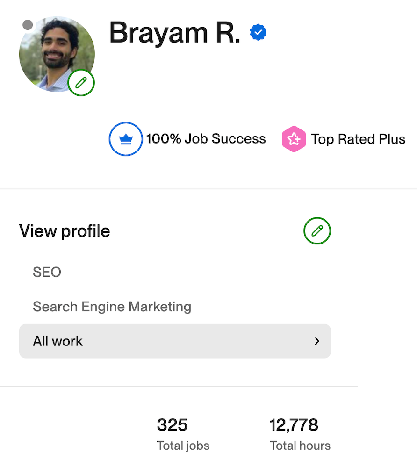Click the blue crown Job Success icon
This screenshot has width=417, height=460.
click(x=126, y=139)
